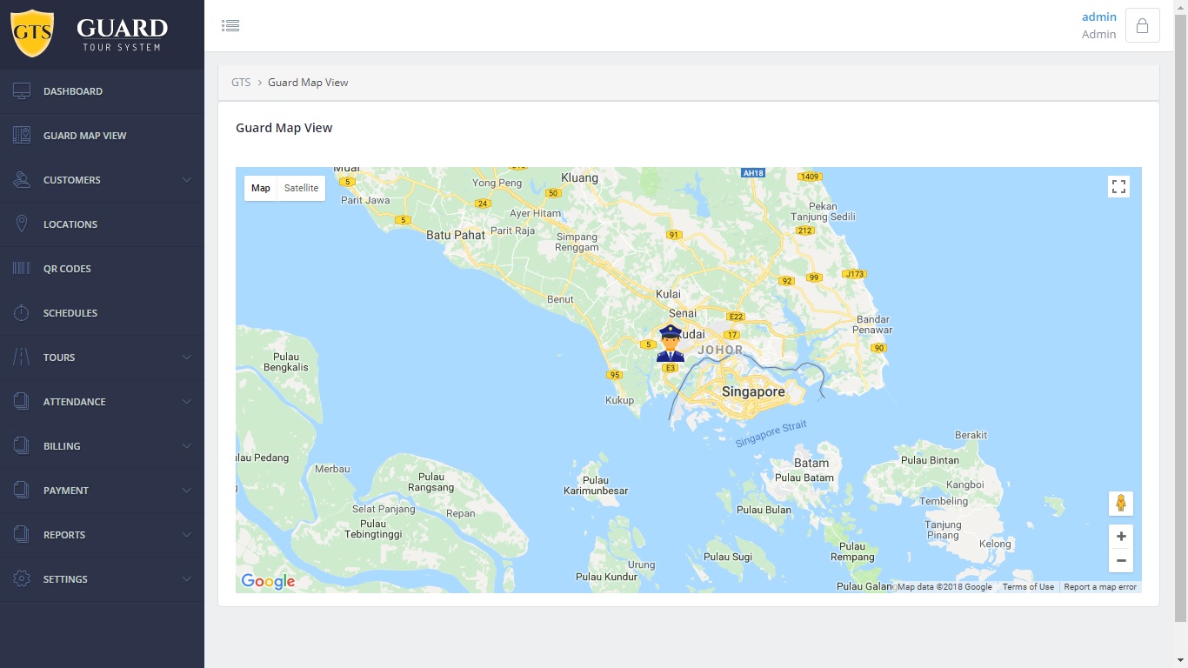Viewport: 1188px width, 668px height.
Task: Click the guard officer marker on map
Action: point(671,344)
